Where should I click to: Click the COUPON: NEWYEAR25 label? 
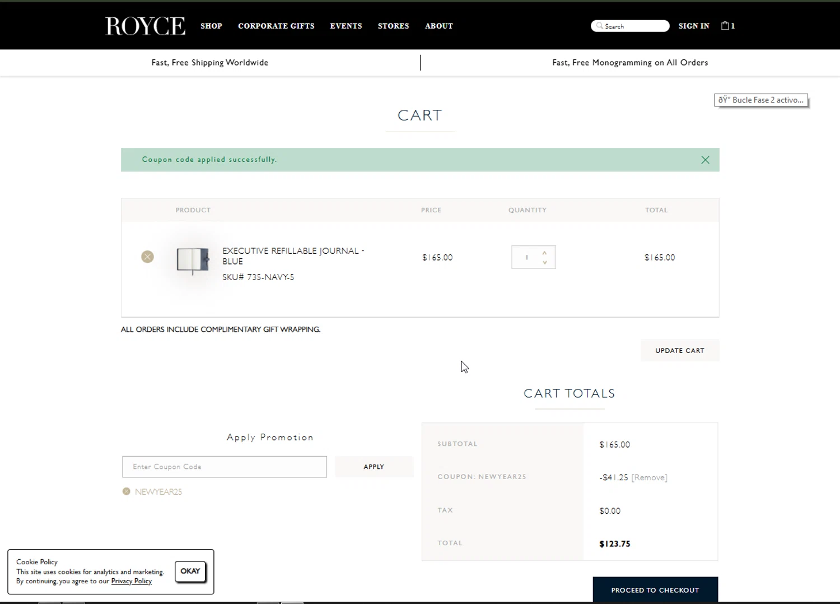482,477
